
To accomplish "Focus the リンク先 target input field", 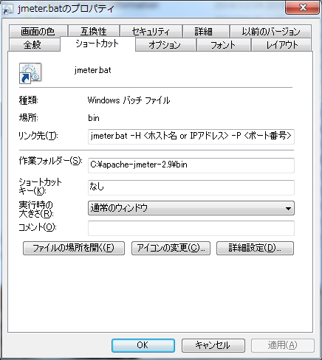I will (x=191, y=136).
